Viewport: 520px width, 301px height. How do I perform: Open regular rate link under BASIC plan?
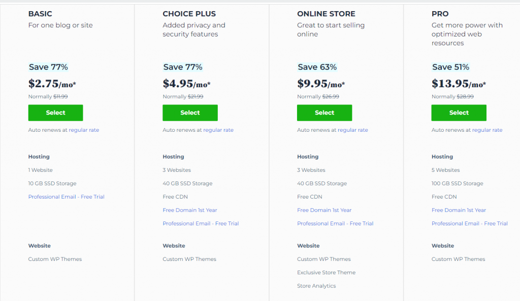(x=84, y=130)
